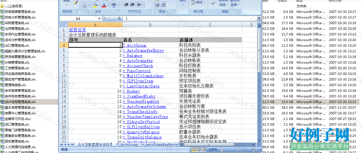Click the increase decimal icon
The width and height of the screenshot is (362, 153).
click(x=157, y=5)
